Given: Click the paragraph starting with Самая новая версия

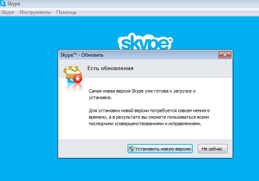Looking at the screenshot, I should (x=142, y=94).
